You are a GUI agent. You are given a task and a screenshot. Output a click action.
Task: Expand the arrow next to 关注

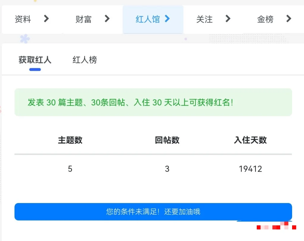click(228, 19)
